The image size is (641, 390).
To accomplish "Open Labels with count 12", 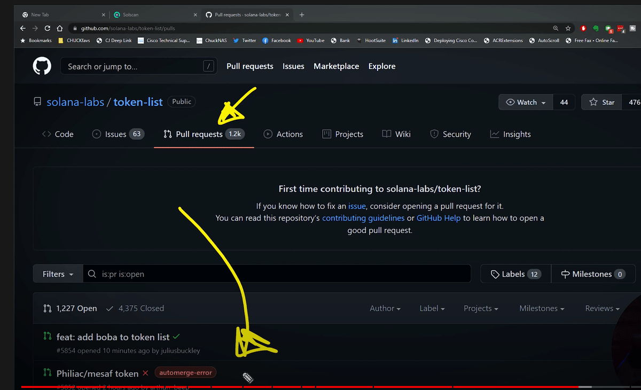I will click(x=516, y=274).
